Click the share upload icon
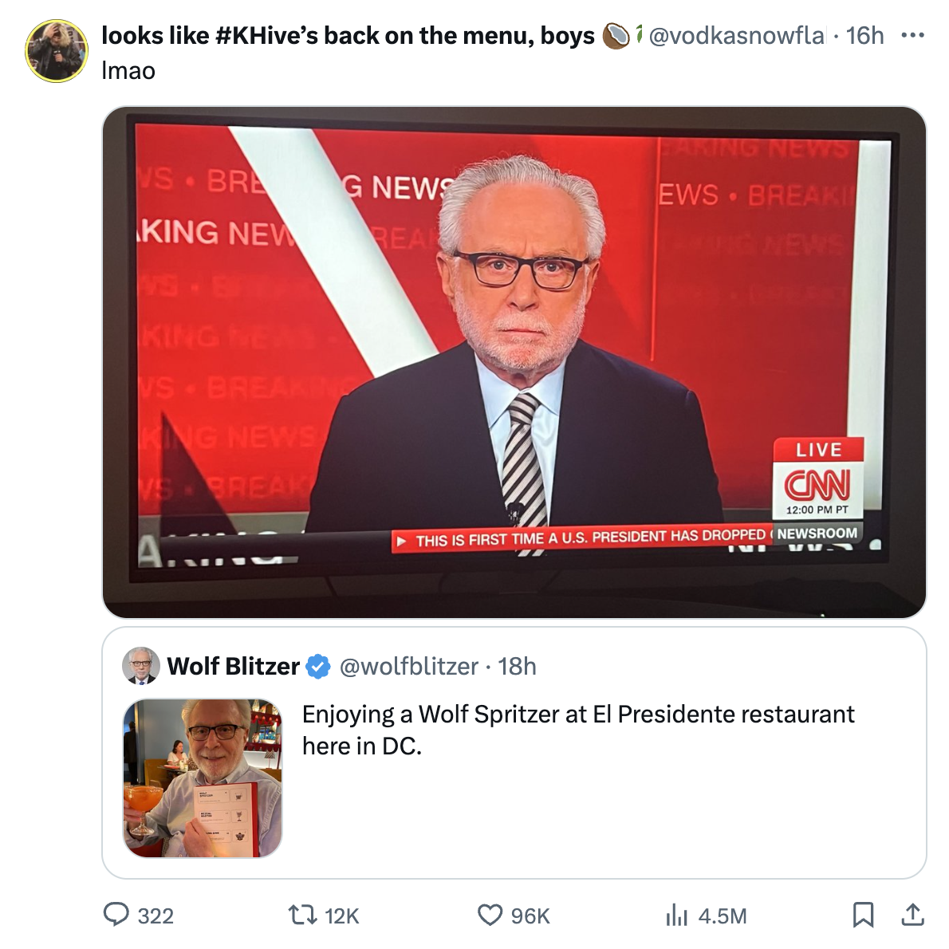Viewport: 949px width, 949px height. (x=912, y=914)
